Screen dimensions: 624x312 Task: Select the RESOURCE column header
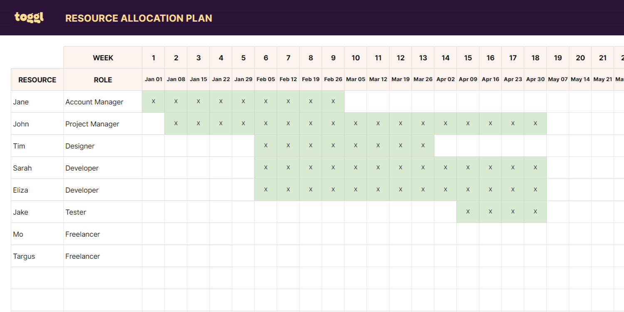[37, 80]
